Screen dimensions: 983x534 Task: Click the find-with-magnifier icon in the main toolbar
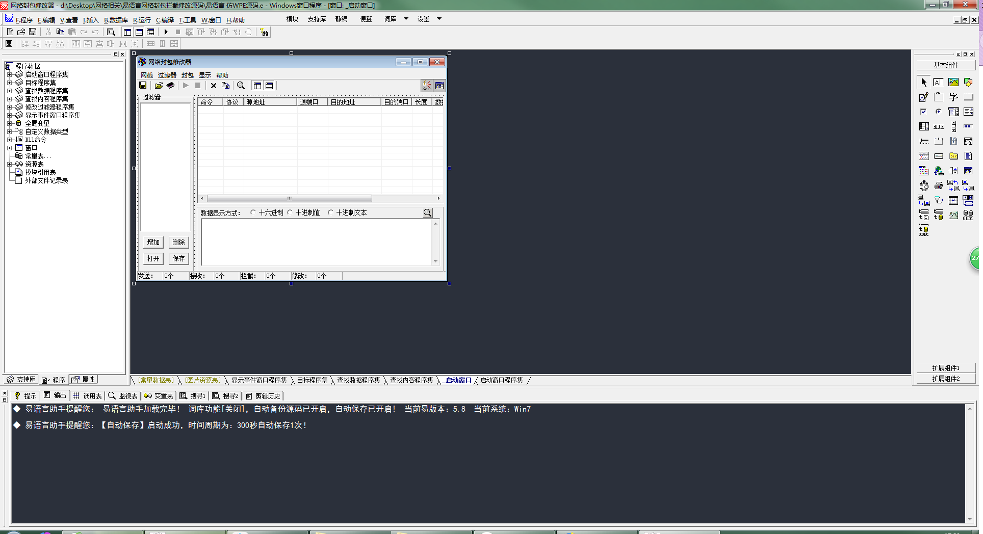(x=111, y=32)
